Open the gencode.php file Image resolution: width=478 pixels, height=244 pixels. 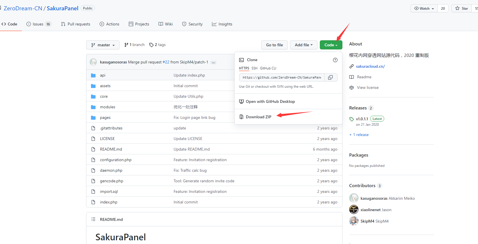(112, 181)
